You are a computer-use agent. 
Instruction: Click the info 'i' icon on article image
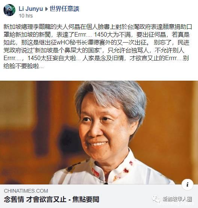[188, 184]
